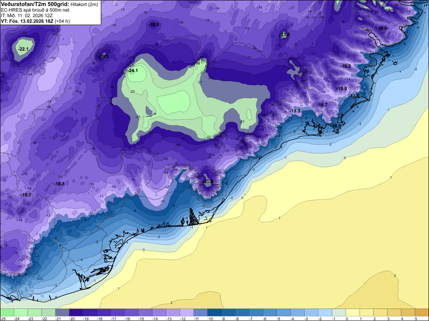Click the bold -16.7 temperature label
429x321 pixels.
tap(322, 105)
